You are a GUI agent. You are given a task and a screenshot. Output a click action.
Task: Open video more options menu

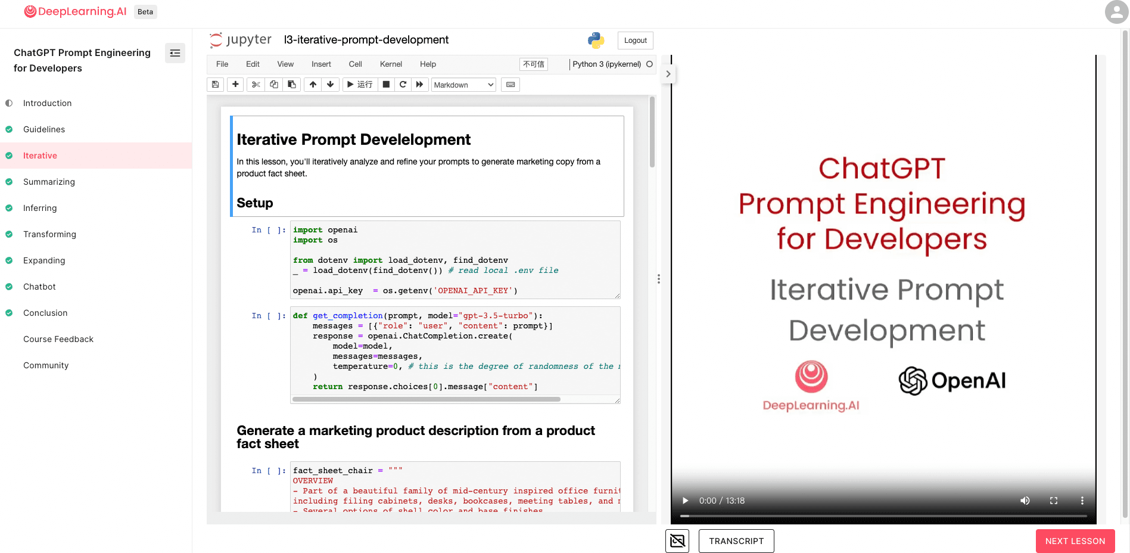click(1082, 501)
